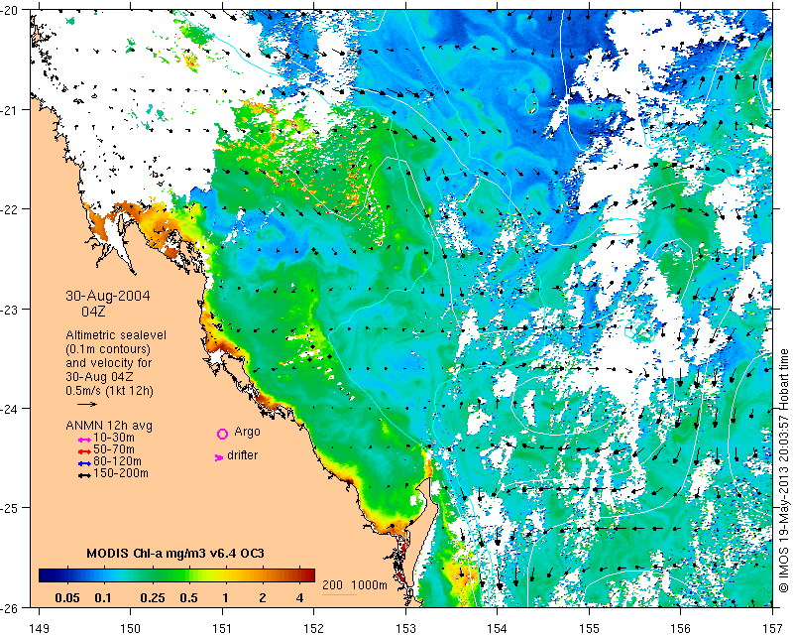793x635 pixels.
Task: Click the '0.25' colorbar value
Action: point(153,597)
